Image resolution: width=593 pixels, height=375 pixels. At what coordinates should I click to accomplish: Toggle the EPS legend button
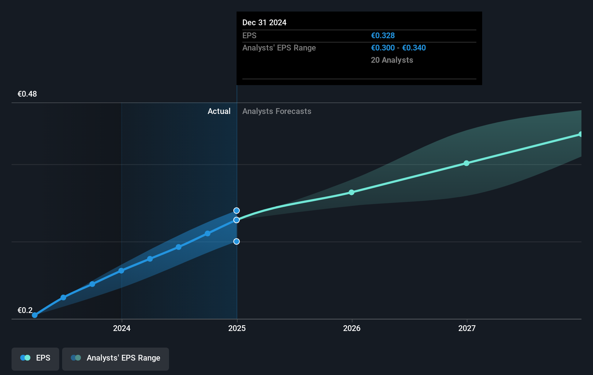coord(35,359)
